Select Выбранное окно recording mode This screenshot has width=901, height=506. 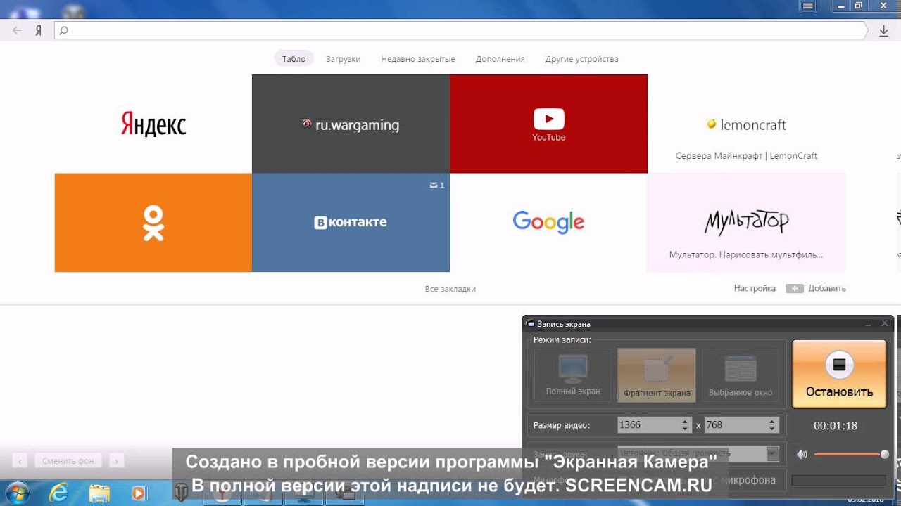point(740,375)
